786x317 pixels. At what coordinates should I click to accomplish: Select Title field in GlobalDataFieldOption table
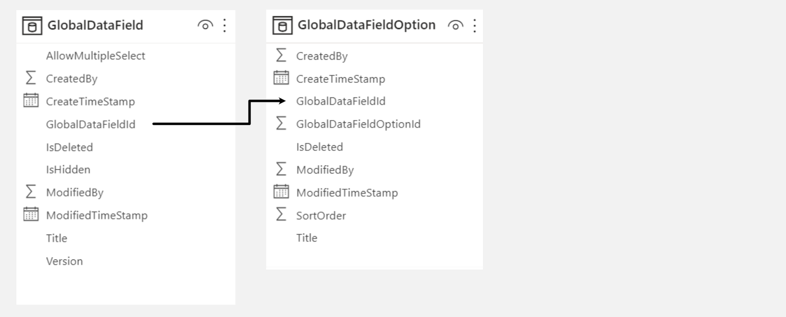click(307, 238)
